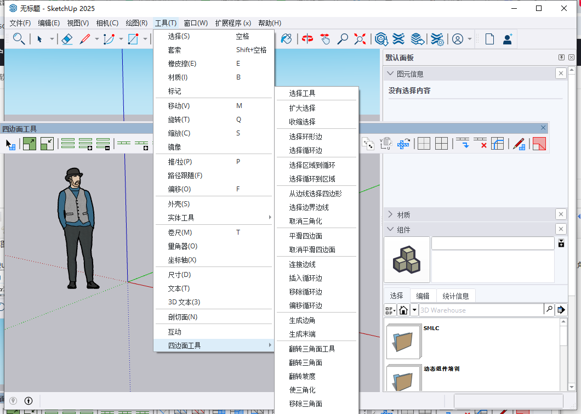This screenshot has width=581, height=414.
Task: Click the component view options button
Action: tap(390, 310)
